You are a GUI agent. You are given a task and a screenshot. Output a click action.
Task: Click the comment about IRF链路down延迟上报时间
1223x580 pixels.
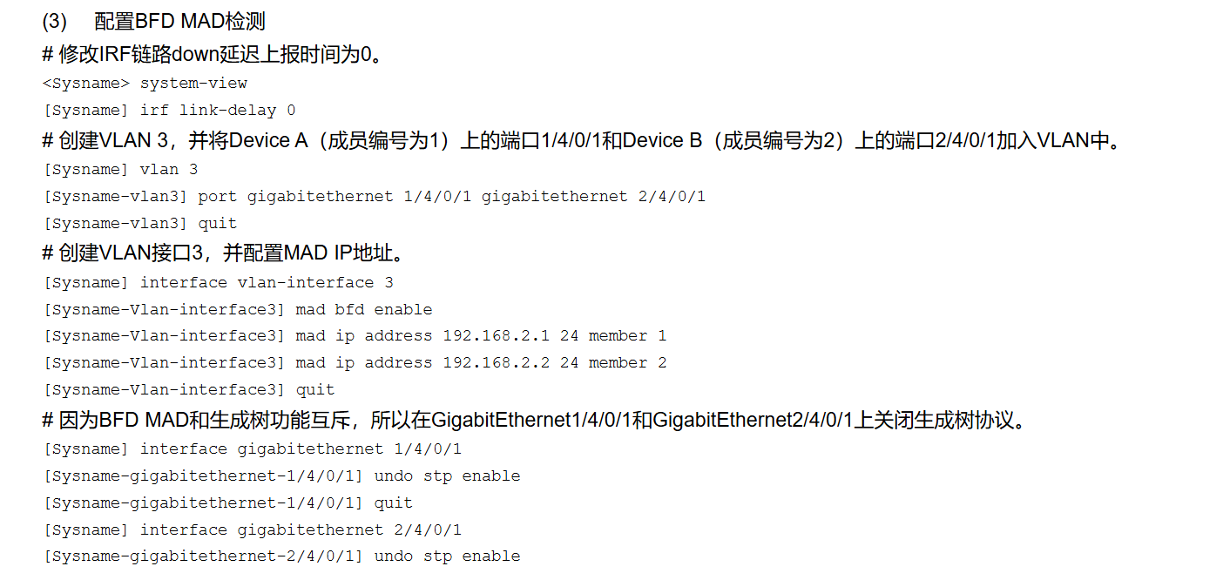pos(212,55)
